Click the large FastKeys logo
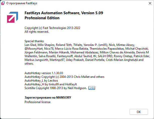The image size is (154, 119). [x=13, y=17]
